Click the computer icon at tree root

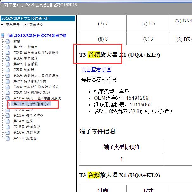[3, 35]
